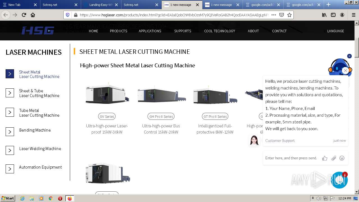Viewport: 359px width, 202px height.
Task: Click the browser Forward arrow button
Action: tap(15, 15)
